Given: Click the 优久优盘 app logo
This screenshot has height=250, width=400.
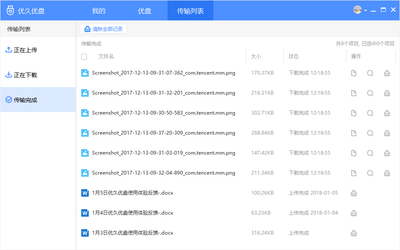Looking at the screenshot, I should [x=10, y=10].
